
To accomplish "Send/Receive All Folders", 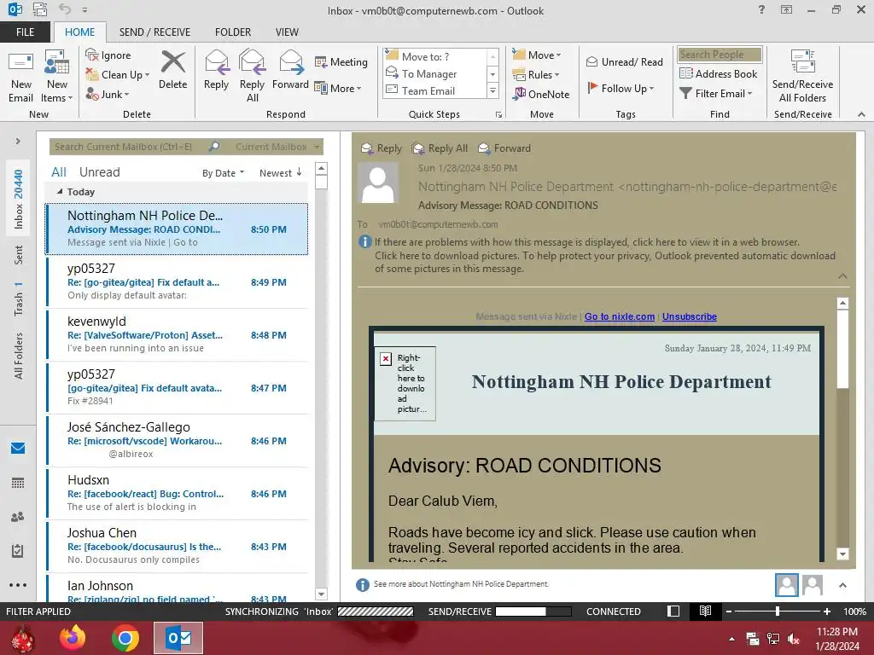I will coord(802,77).
